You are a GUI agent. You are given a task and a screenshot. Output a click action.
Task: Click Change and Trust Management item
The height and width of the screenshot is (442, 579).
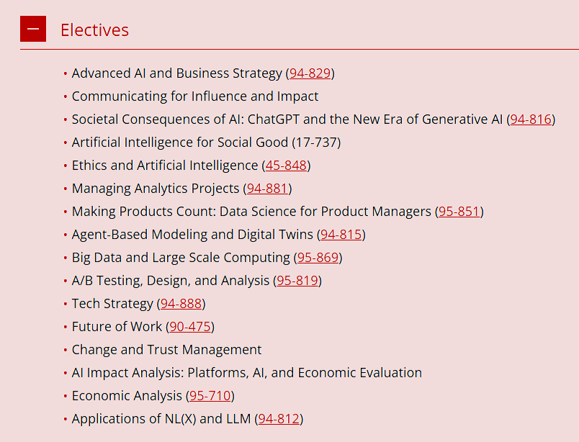[166, 350]
